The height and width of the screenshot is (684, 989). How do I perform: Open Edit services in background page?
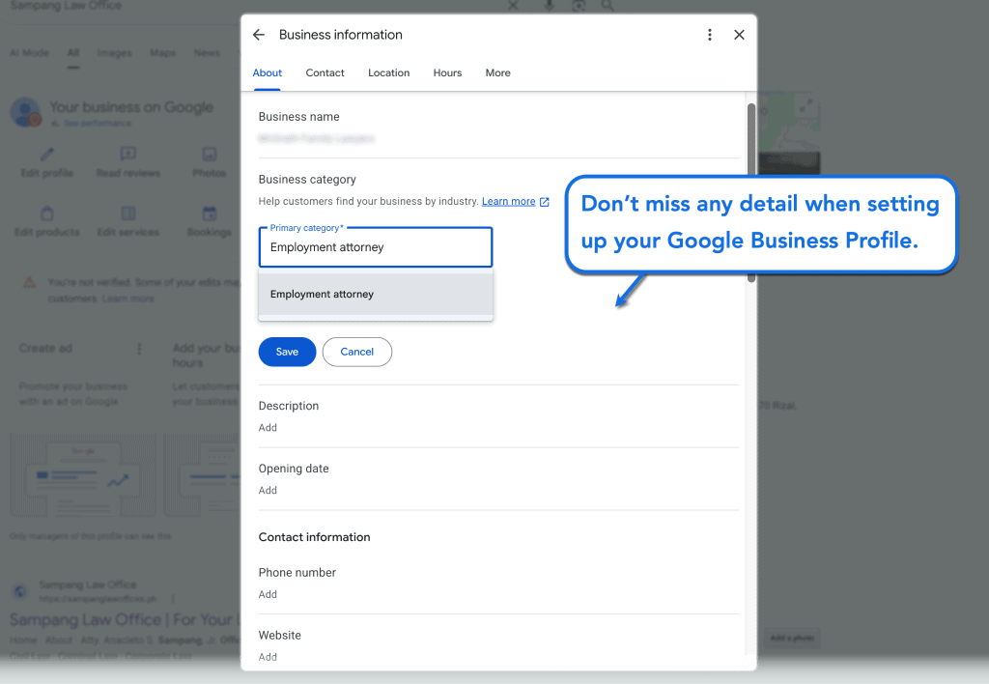coord(128,222)
